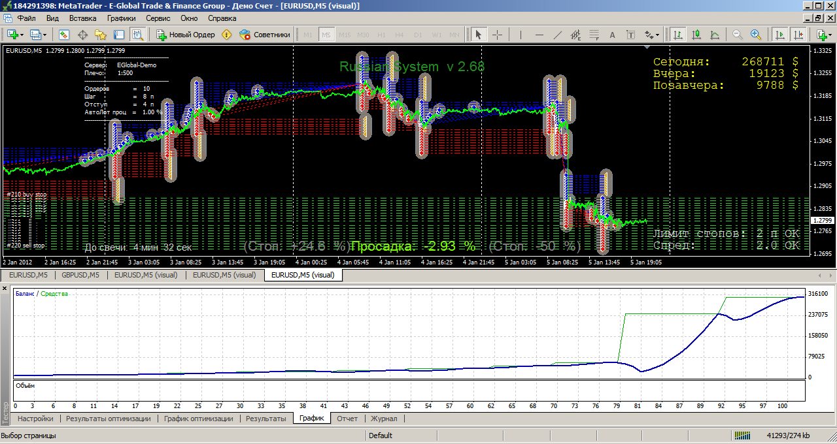Open the Результаты оптимизации tab
The height and width of the screenshot is (444, 837).
(x=108, y=419)
